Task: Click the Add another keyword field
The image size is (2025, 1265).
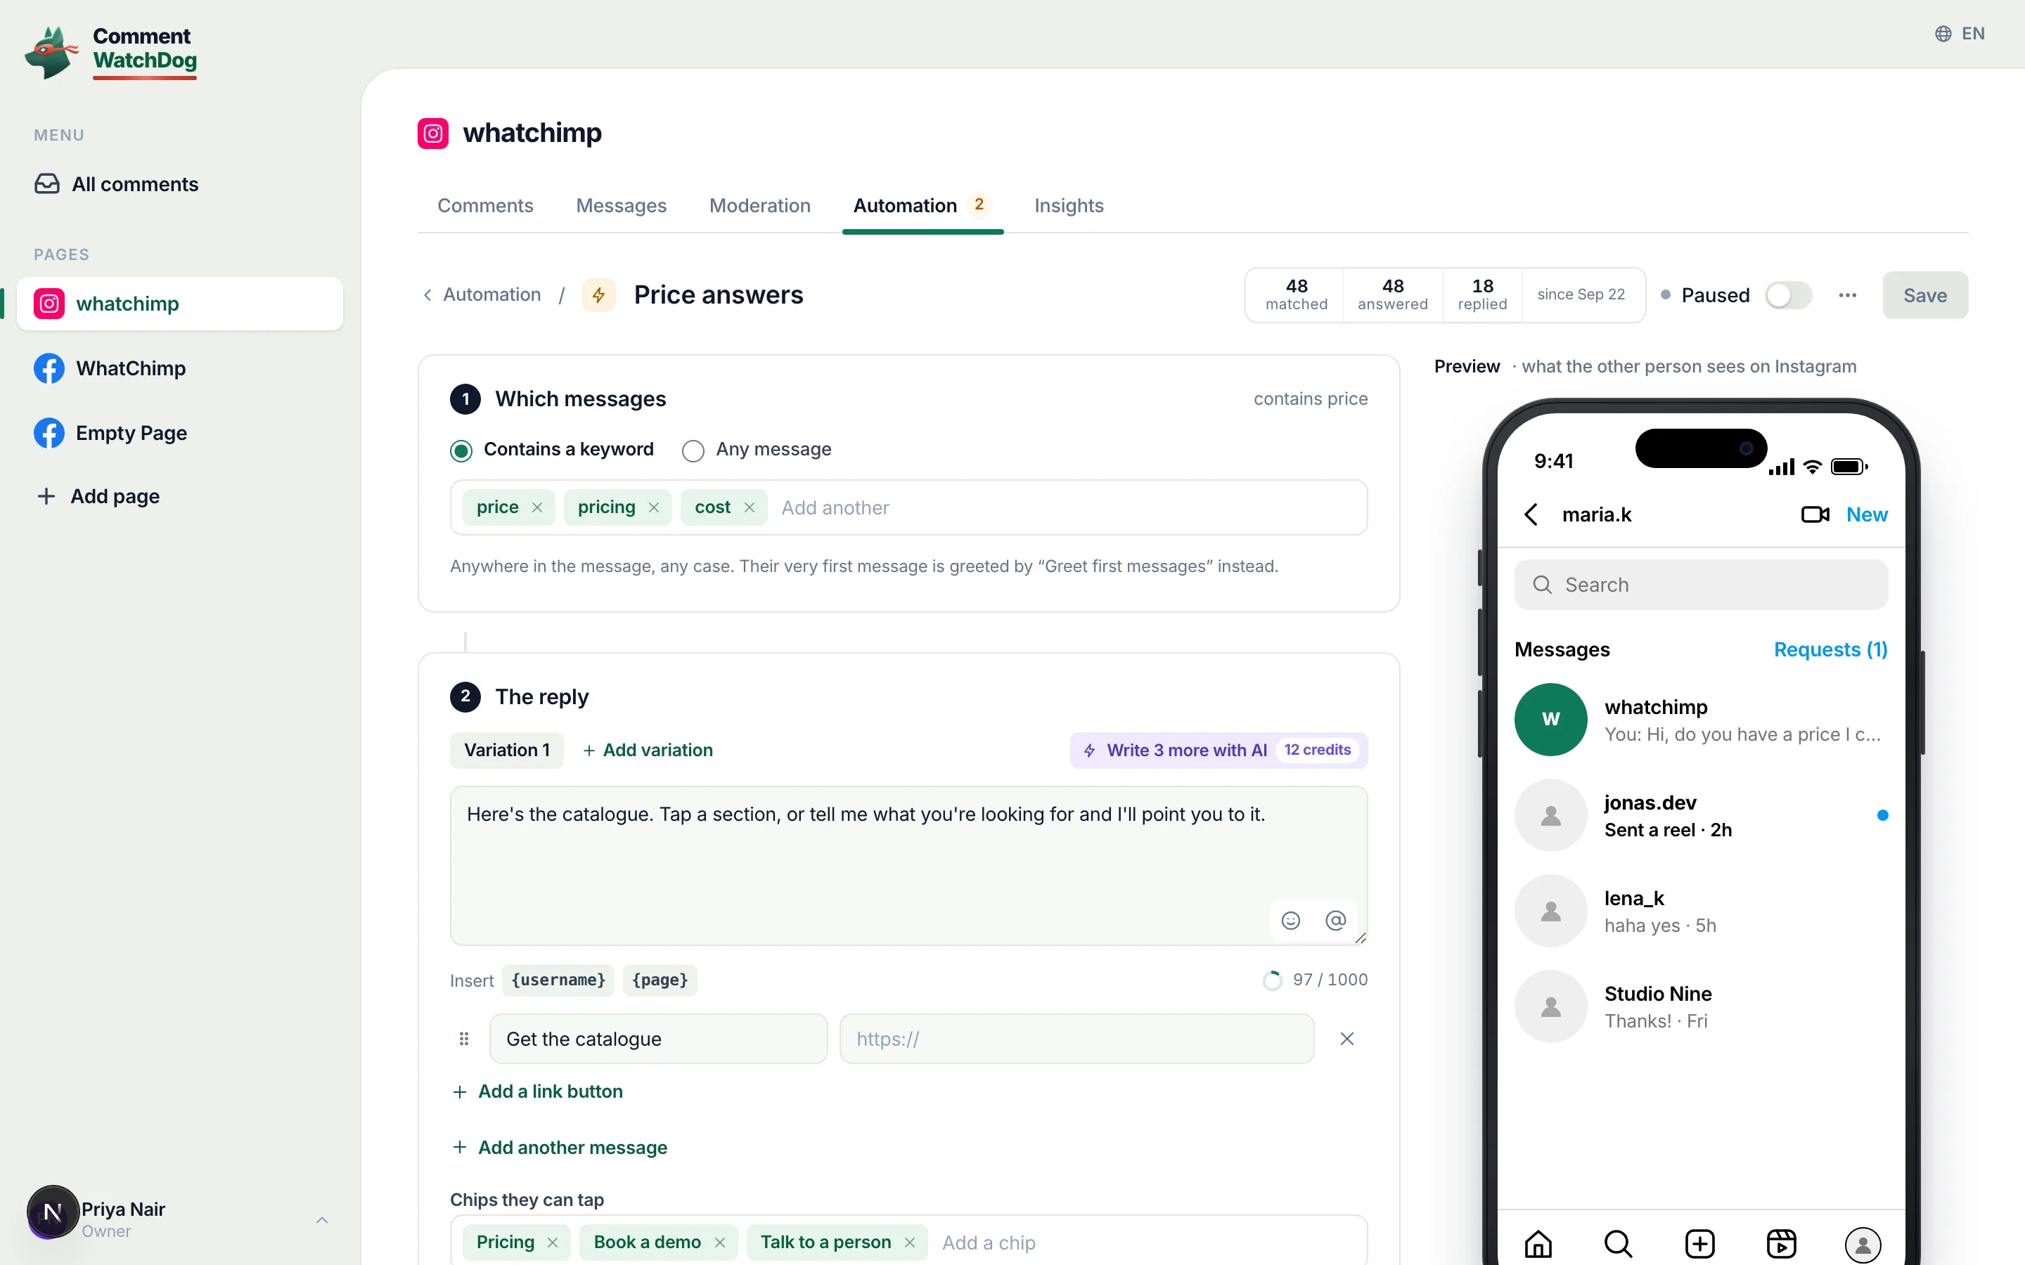Action: pos(1068,508)
